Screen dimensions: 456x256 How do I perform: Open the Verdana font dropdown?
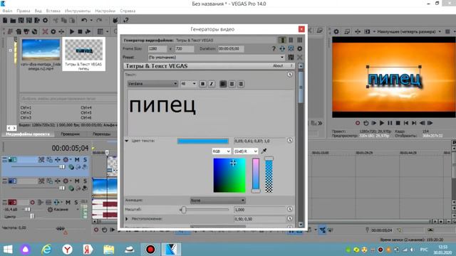152,84
